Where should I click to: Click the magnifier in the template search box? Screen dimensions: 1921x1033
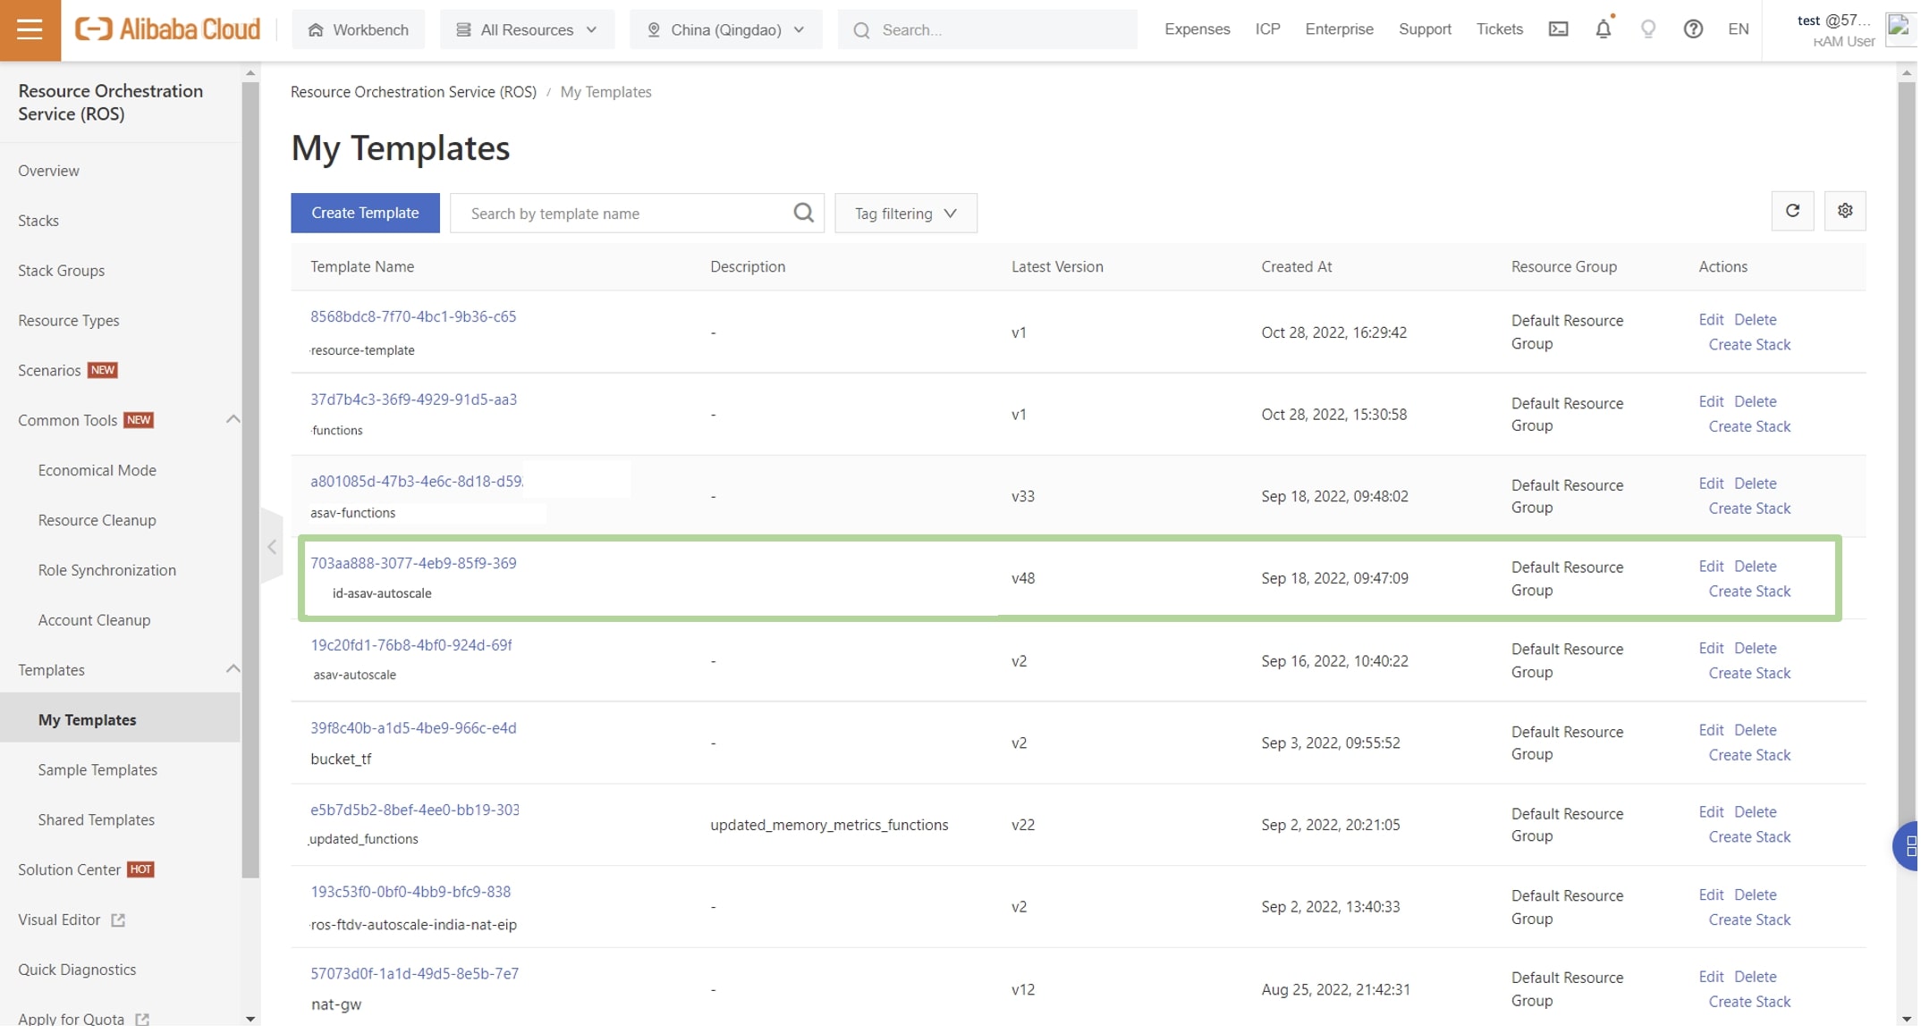[x=802, y=213]
